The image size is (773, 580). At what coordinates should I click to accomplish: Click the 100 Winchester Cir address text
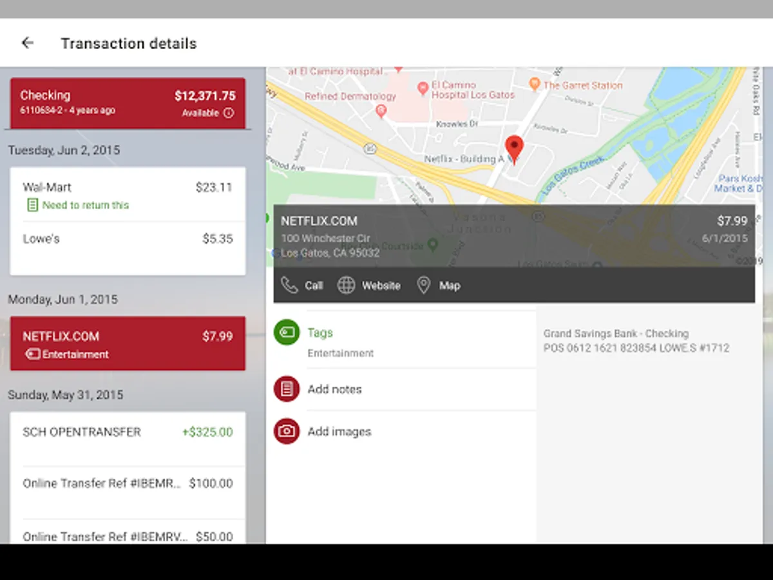[326, 238]
